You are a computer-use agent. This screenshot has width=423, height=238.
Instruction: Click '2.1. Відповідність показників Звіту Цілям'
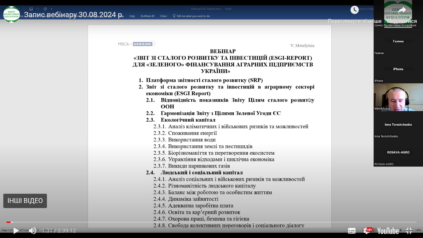(x=230, y=103)
